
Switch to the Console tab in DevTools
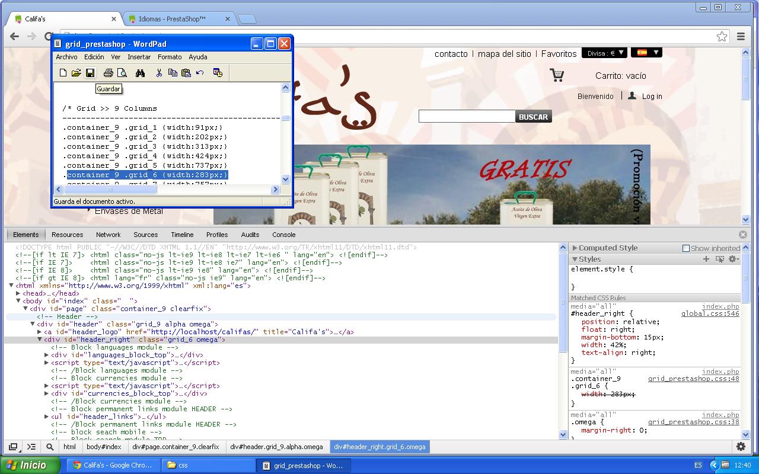tap(283, 235)
